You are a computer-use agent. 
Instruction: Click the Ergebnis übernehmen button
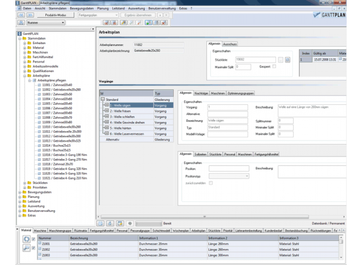coord(138,15)
